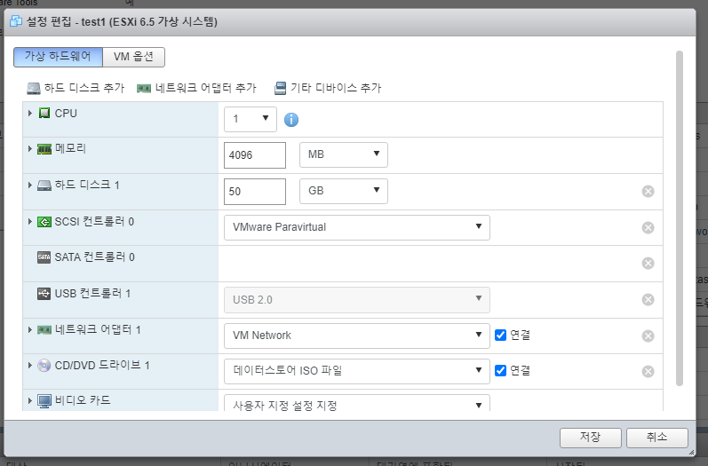Click 네트워크 어댑터 추가 to add adapter
708x466 pixels.
click(196, 88)
